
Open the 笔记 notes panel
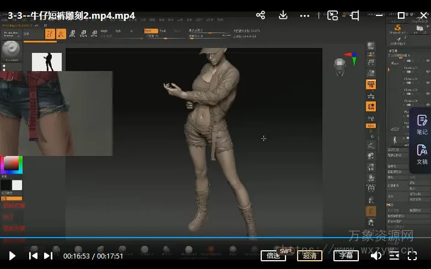pos(422,125)
